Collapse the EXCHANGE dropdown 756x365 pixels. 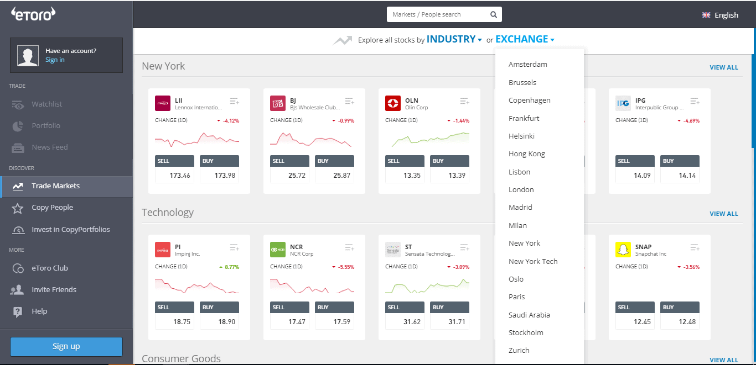click(x=525, y=39)
